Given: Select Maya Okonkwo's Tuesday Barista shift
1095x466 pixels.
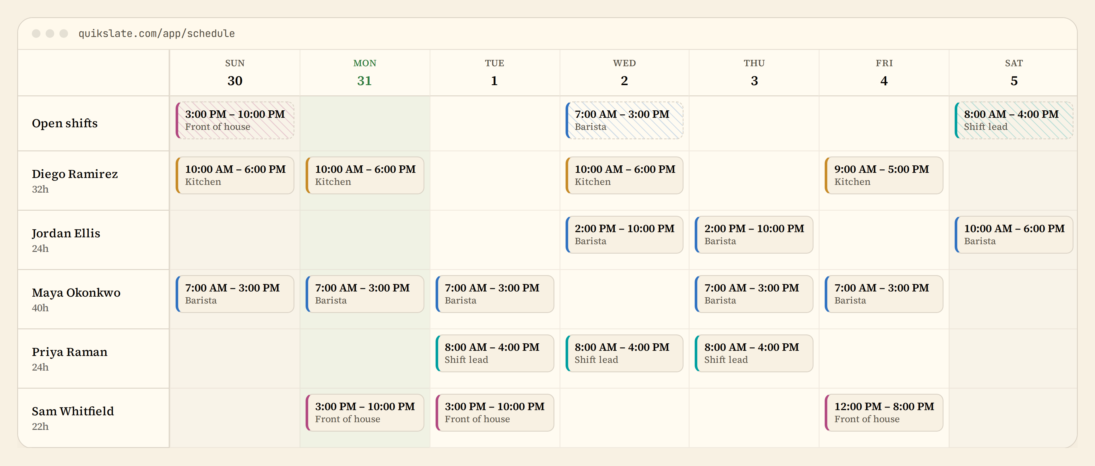Looking at the screenshot, I should (x=495, y=294).
